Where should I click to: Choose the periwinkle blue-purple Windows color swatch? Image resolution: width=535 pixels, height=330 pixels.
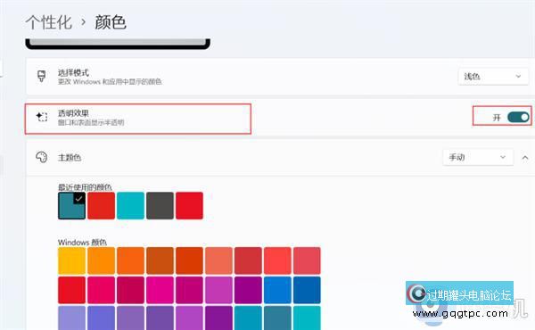pyautogui.click(x=101, y=318)
